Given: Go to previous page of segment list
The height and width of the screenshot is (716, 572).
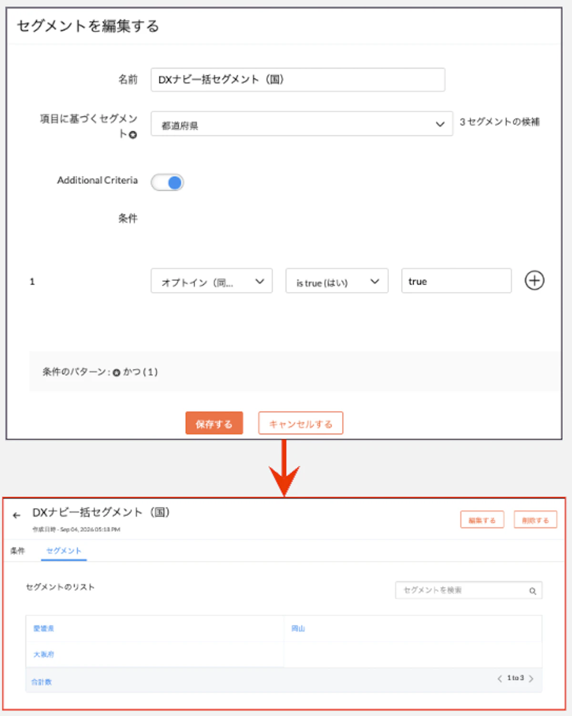Looking at the screenshot, I should click(x=500, y=678).
